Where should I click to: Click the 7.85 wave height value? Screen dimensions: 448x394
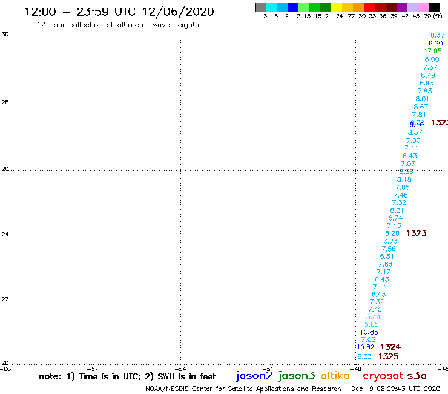point(402,187)
